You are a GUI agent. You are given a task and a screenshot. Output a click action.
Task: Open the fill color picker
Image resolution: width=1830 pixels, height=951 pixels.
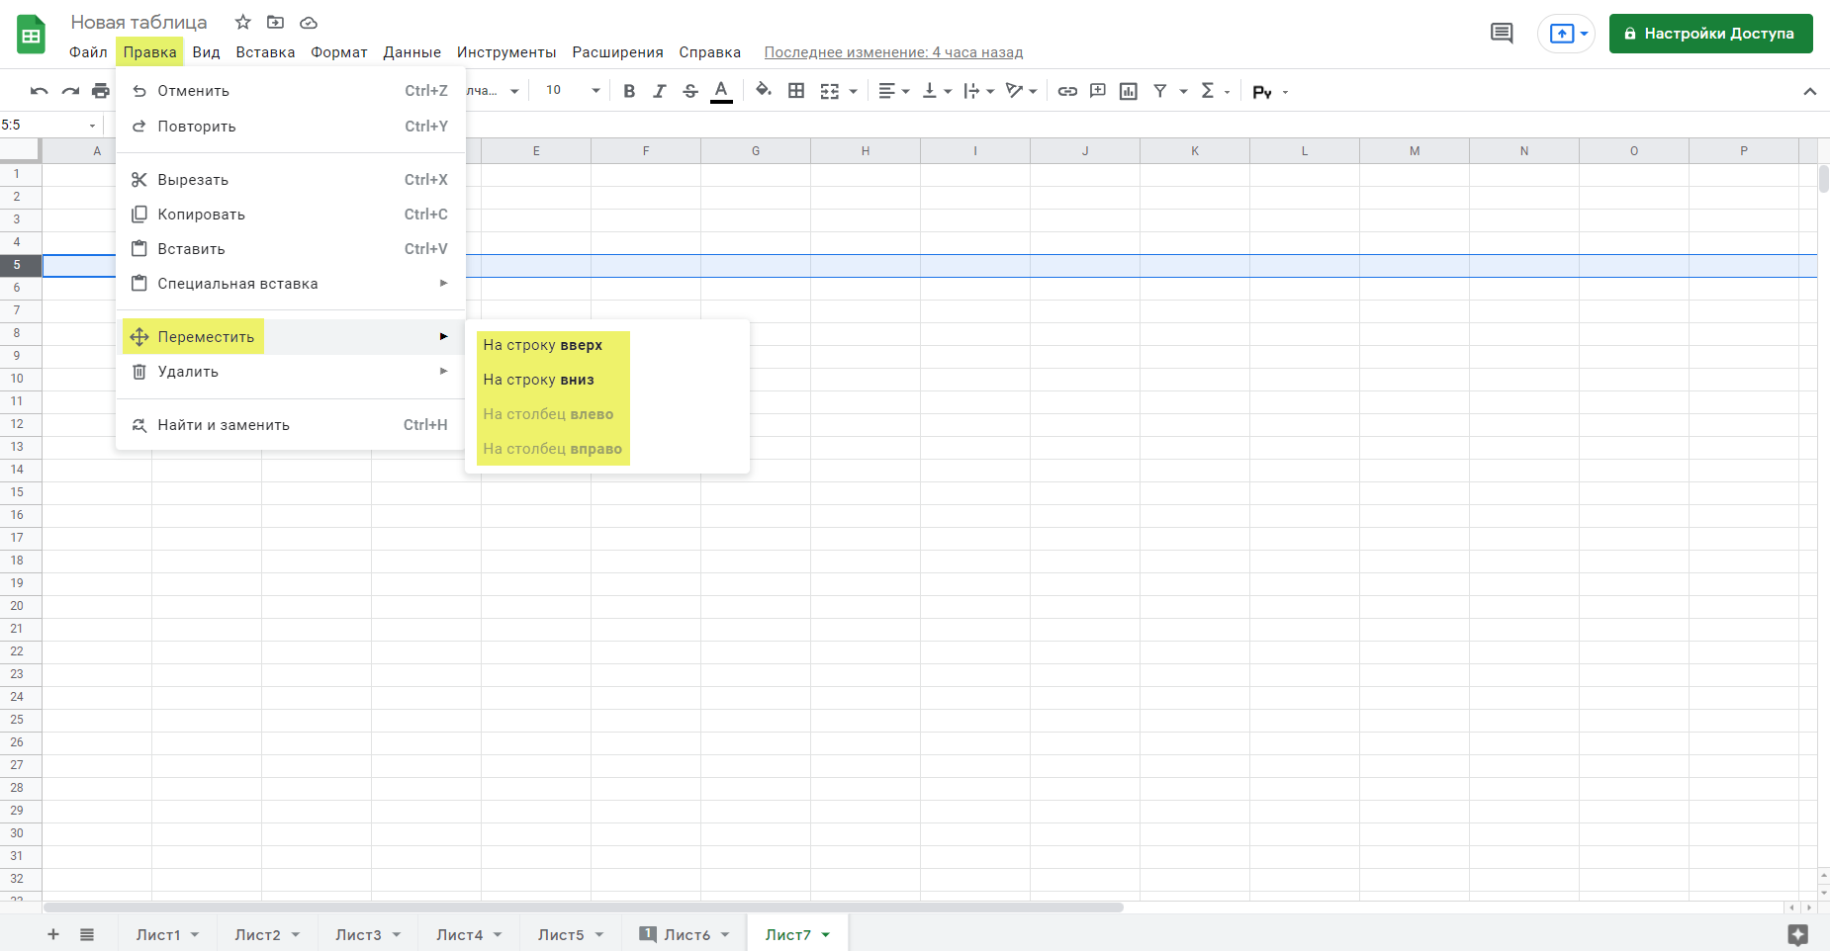click(x=764, y=91)
